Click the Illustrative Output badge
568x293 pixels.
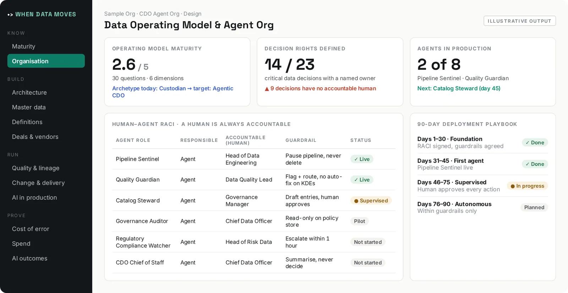coord(520,21)
